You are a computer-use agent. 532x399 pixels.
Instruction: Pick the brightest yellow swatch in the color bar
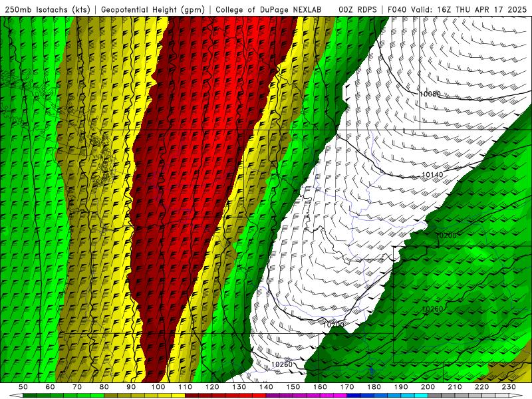pyautogui.click(x=178, y=395)
